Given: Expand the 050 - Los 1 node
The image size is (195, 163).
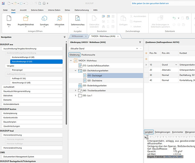Looking at the screenshot, I should (x=75, y=96).
